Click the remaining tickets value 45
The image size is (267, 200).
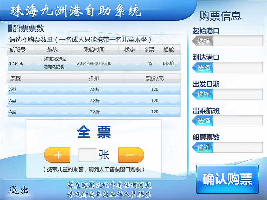pyautogui.click(x=150, y=63)
